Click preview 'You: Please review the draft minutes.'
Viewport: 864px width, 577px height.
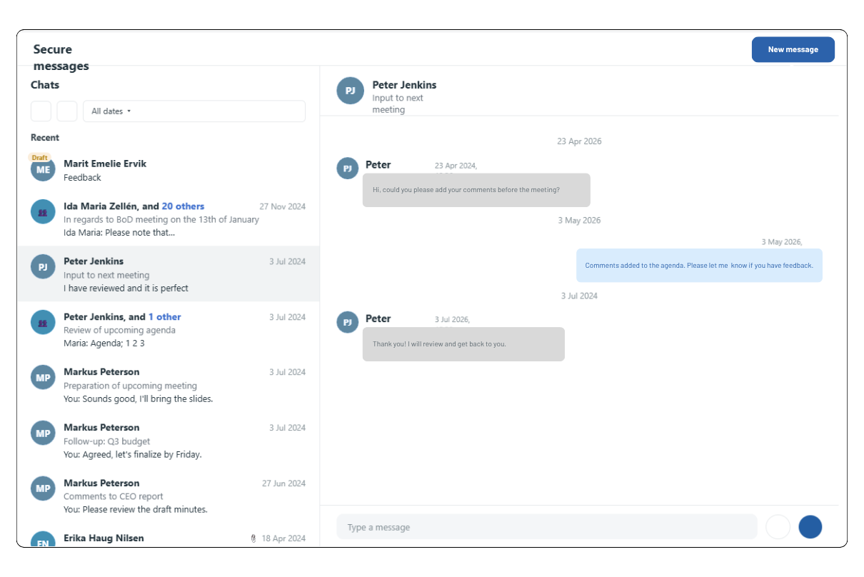coord(136,510)
